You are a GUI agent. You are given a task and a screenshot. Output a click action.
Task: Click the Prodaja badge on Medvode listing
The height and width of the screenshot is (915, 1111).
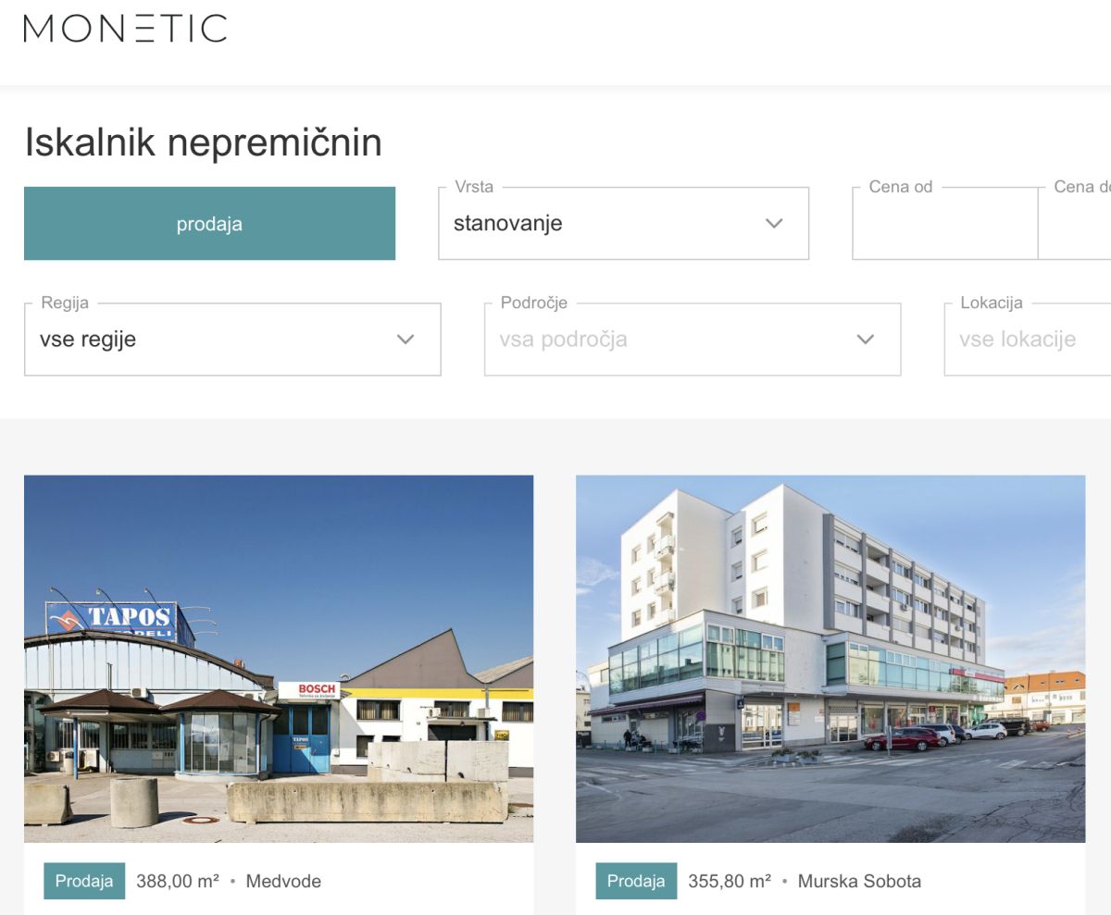(x=84, y=881)
